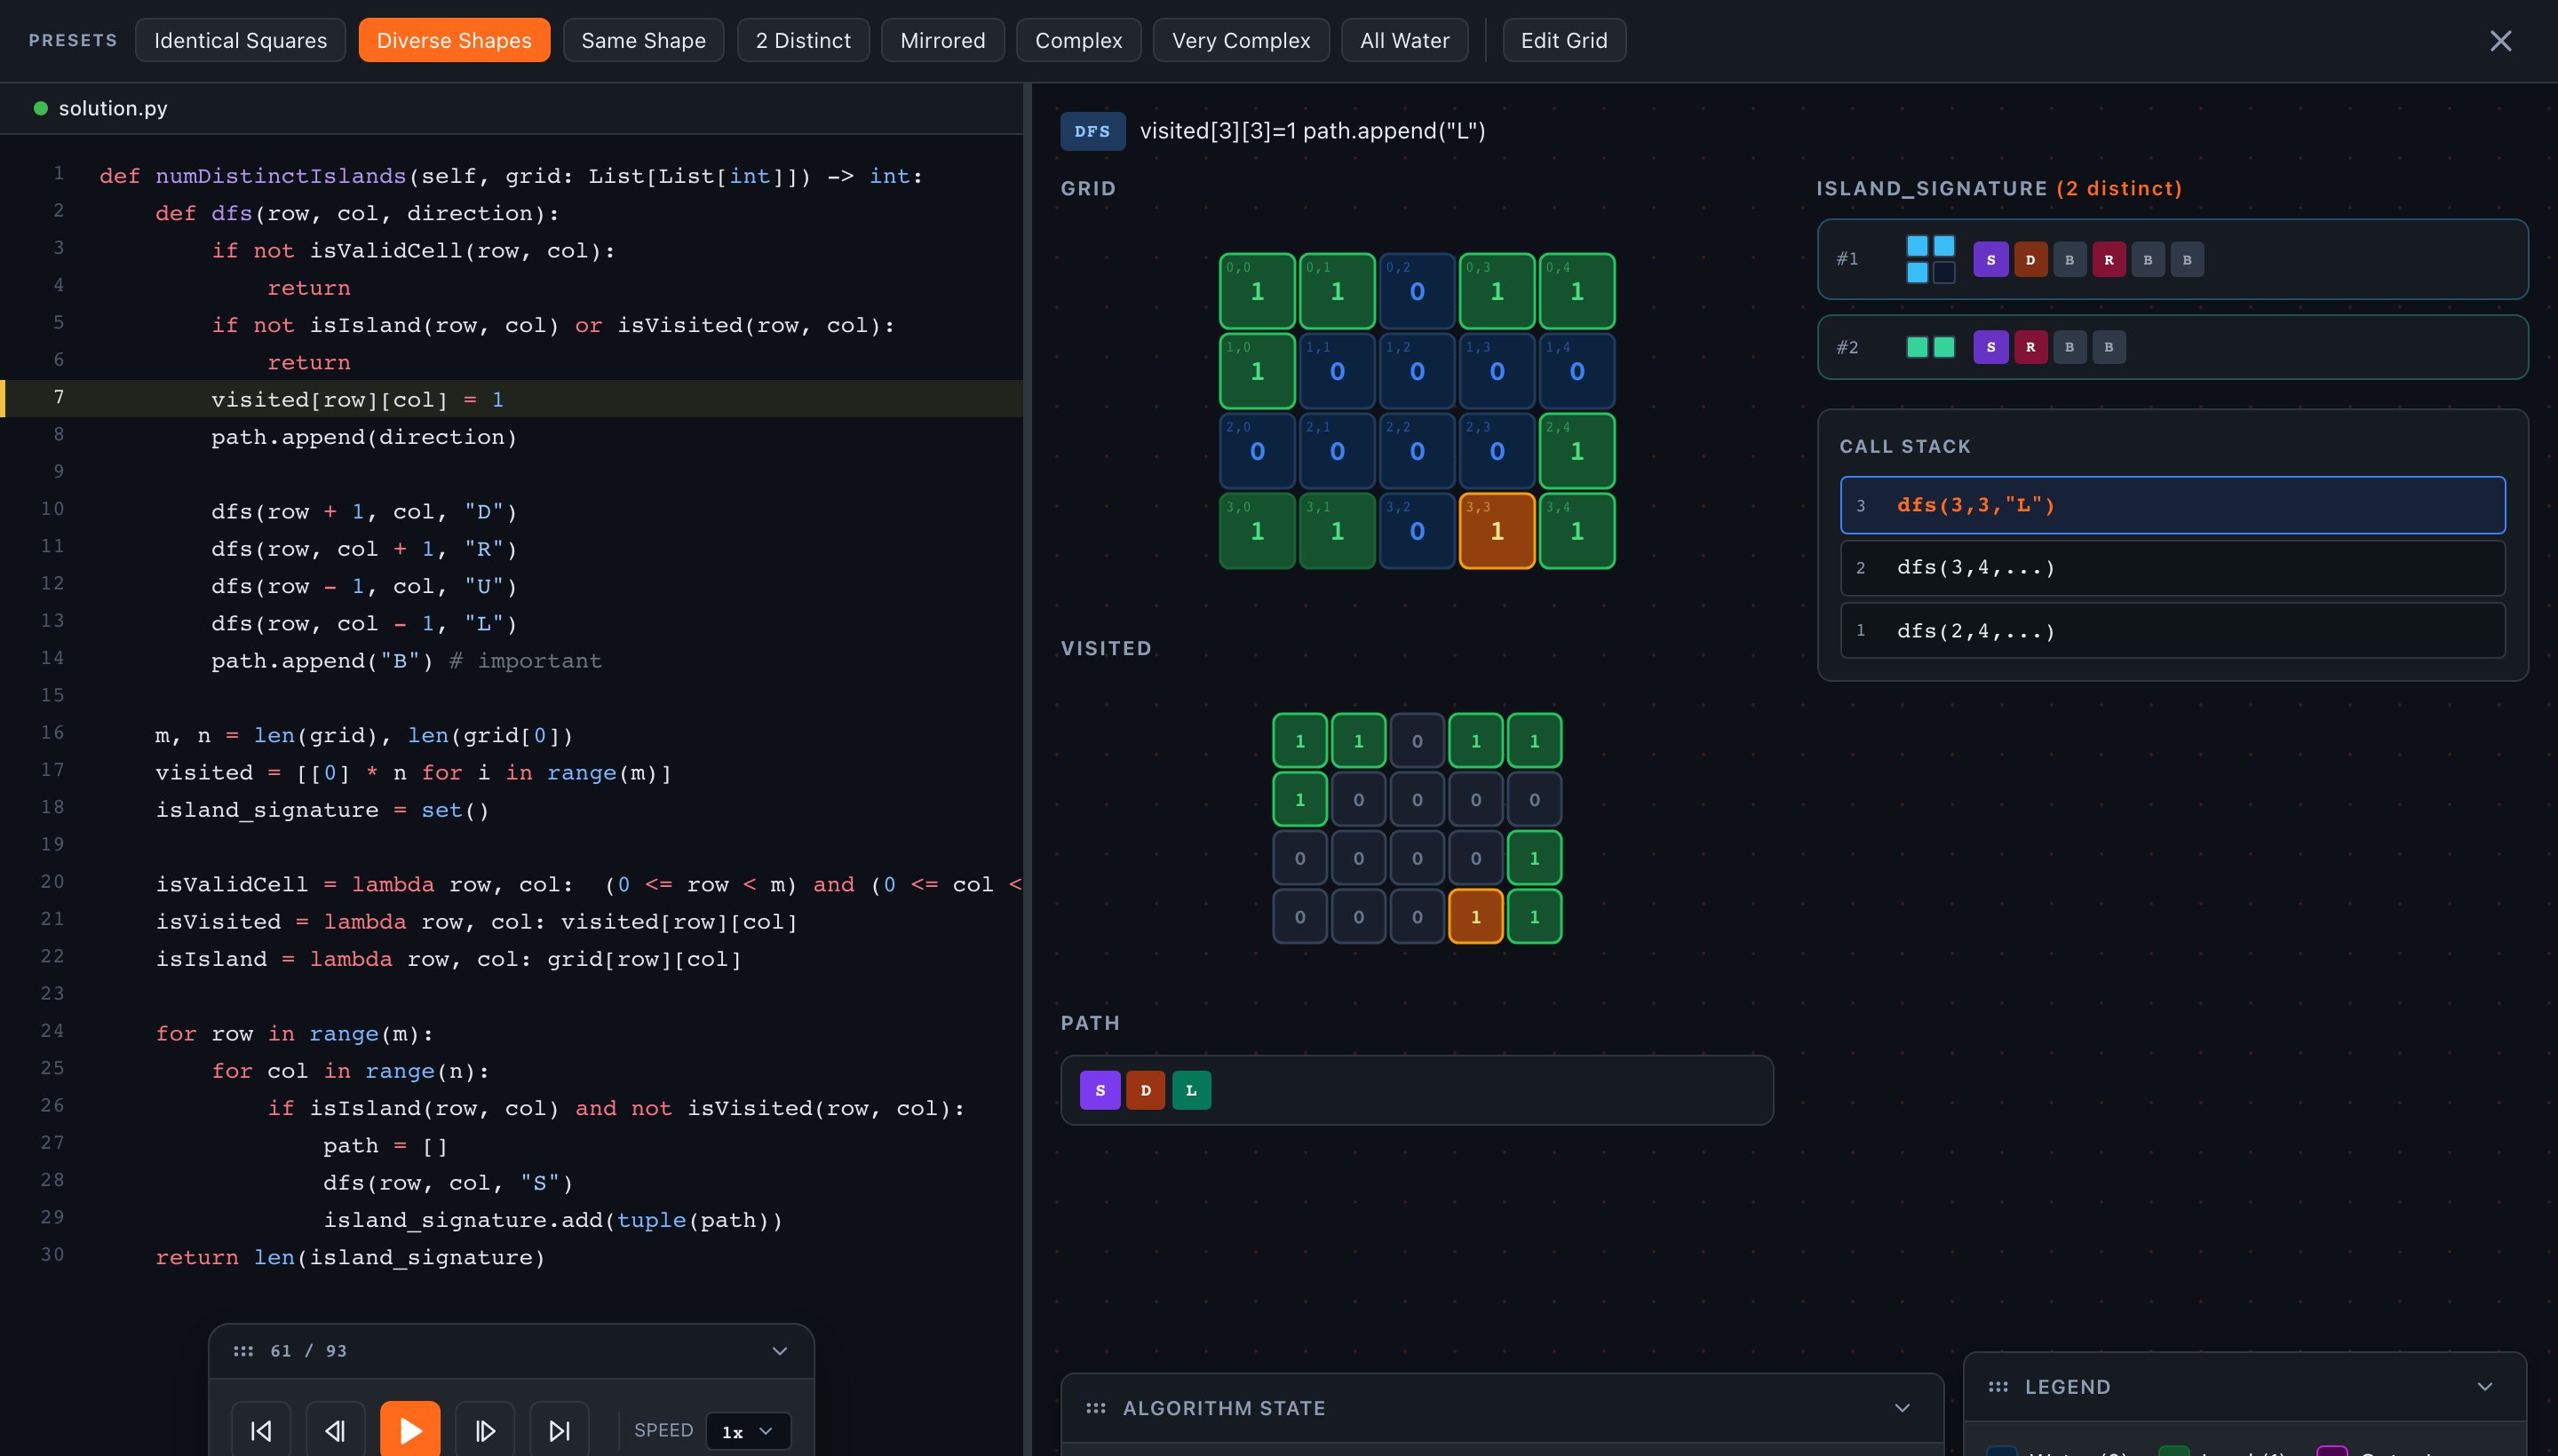This screenshot has height=1456, width=2558.
Task: Skip to the last step
Action: (x=560, y=1430)
